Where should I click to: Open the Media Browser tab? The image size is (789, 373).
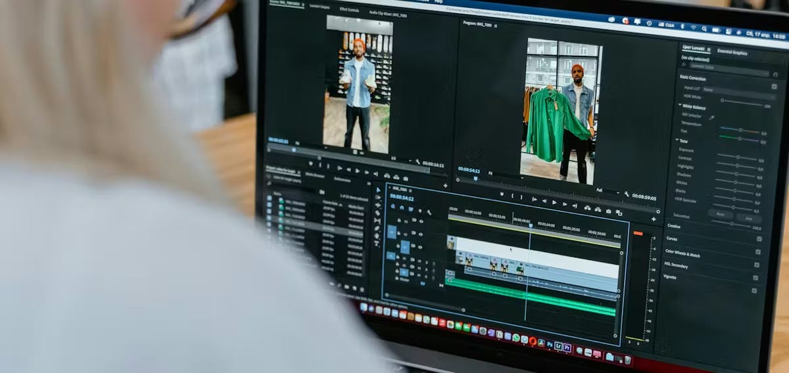click(x=315, y=175)
